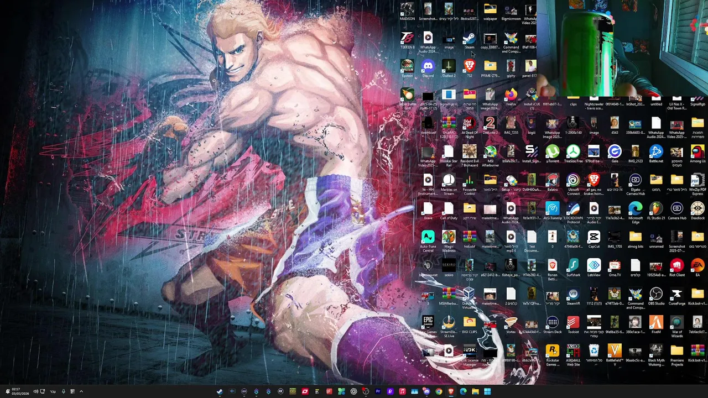The width and height of the screenshot is (708, 398).
Task: Open the Rockstar Games shortcut
Action: (x=552, y=355)
